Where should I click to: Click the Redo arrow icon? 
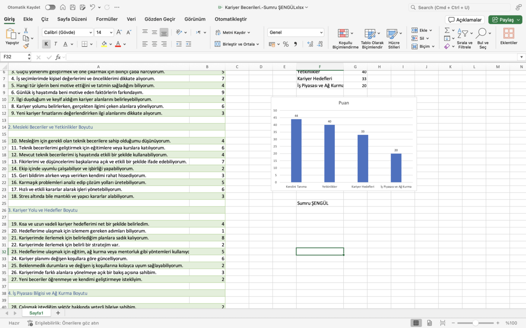click(x=107, y=7)
